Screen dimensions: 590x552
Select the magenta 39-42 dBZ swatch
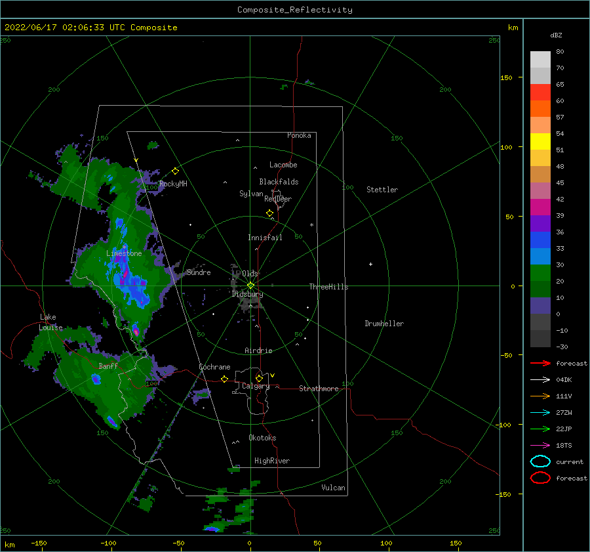coord(540,207)
